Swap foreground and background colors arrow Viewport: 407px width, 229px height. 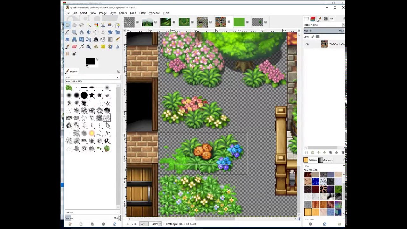point(97,59)
